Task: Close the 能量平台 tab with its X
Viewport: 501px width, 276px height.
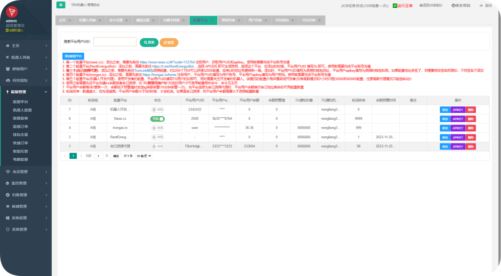Action: point(212,21)
